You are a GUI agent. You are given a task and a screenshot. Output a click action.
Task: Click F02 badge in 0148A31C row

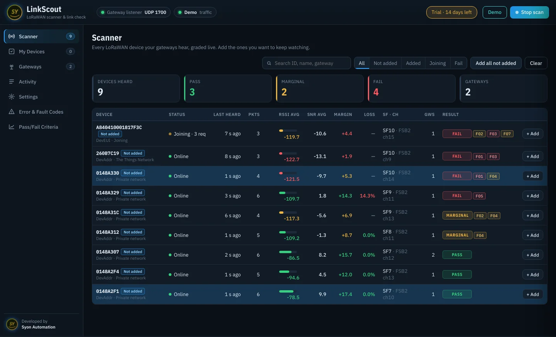coord(480,216)
